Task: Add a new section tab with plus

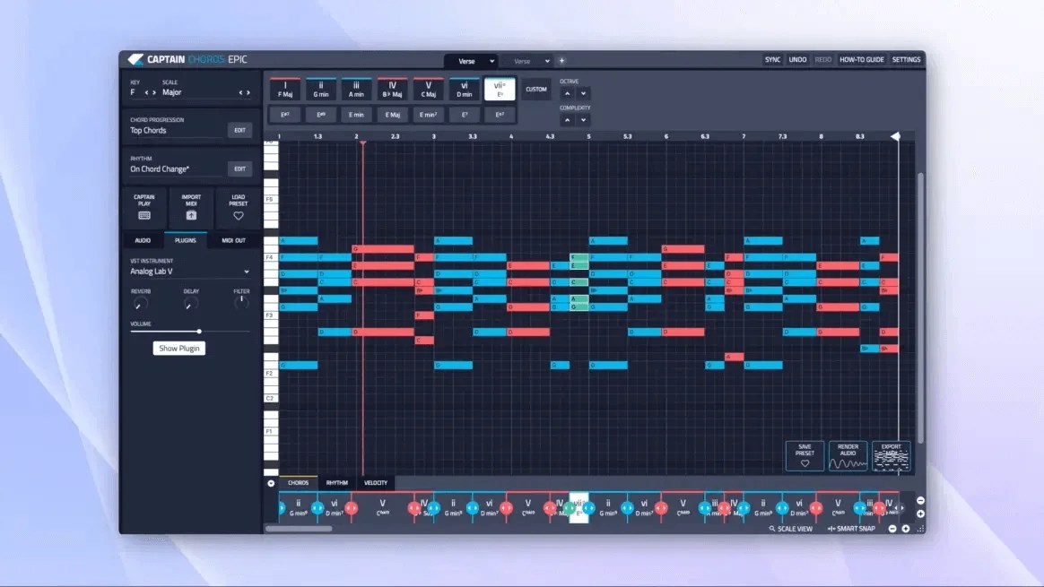Action: click(x=562, y=61)
